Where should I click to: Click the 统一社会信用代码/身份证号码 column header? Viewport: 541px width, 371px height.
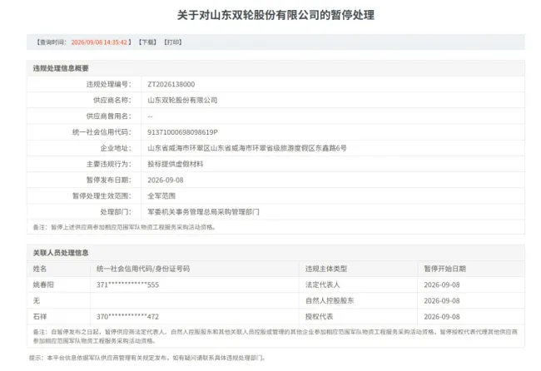click(143, 269)
